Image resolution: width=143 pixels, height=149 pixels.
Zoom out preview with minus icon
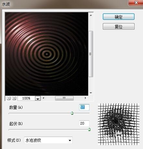pos(8,98)
